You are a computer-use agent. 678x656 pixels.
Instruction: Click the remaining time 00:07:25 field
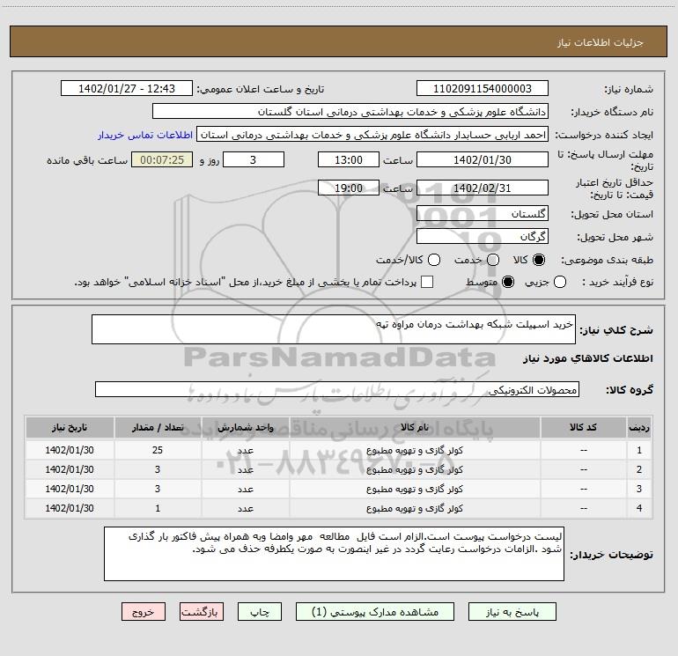(x=162, y=159)
